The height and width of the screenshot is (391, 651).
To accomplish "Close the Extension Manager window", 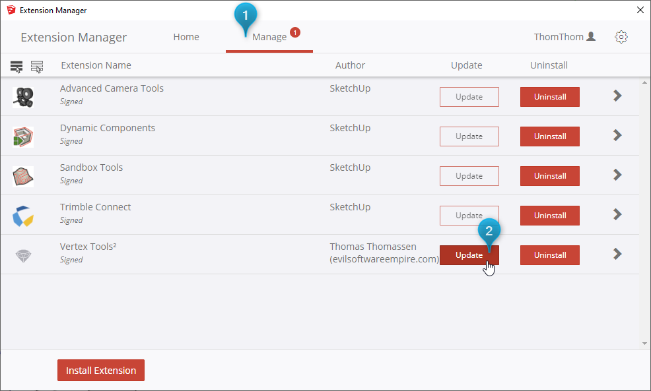I will click(639, 10).
